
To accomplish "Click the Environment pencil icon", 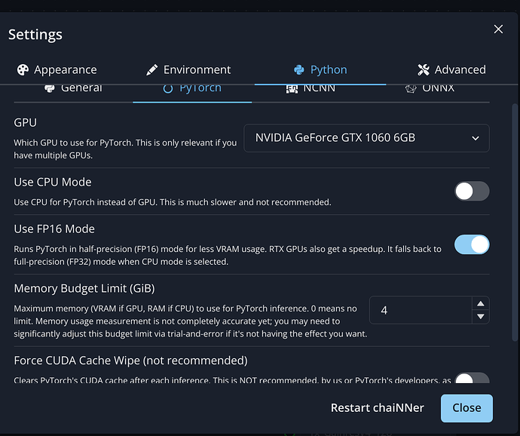I will 152,69.
